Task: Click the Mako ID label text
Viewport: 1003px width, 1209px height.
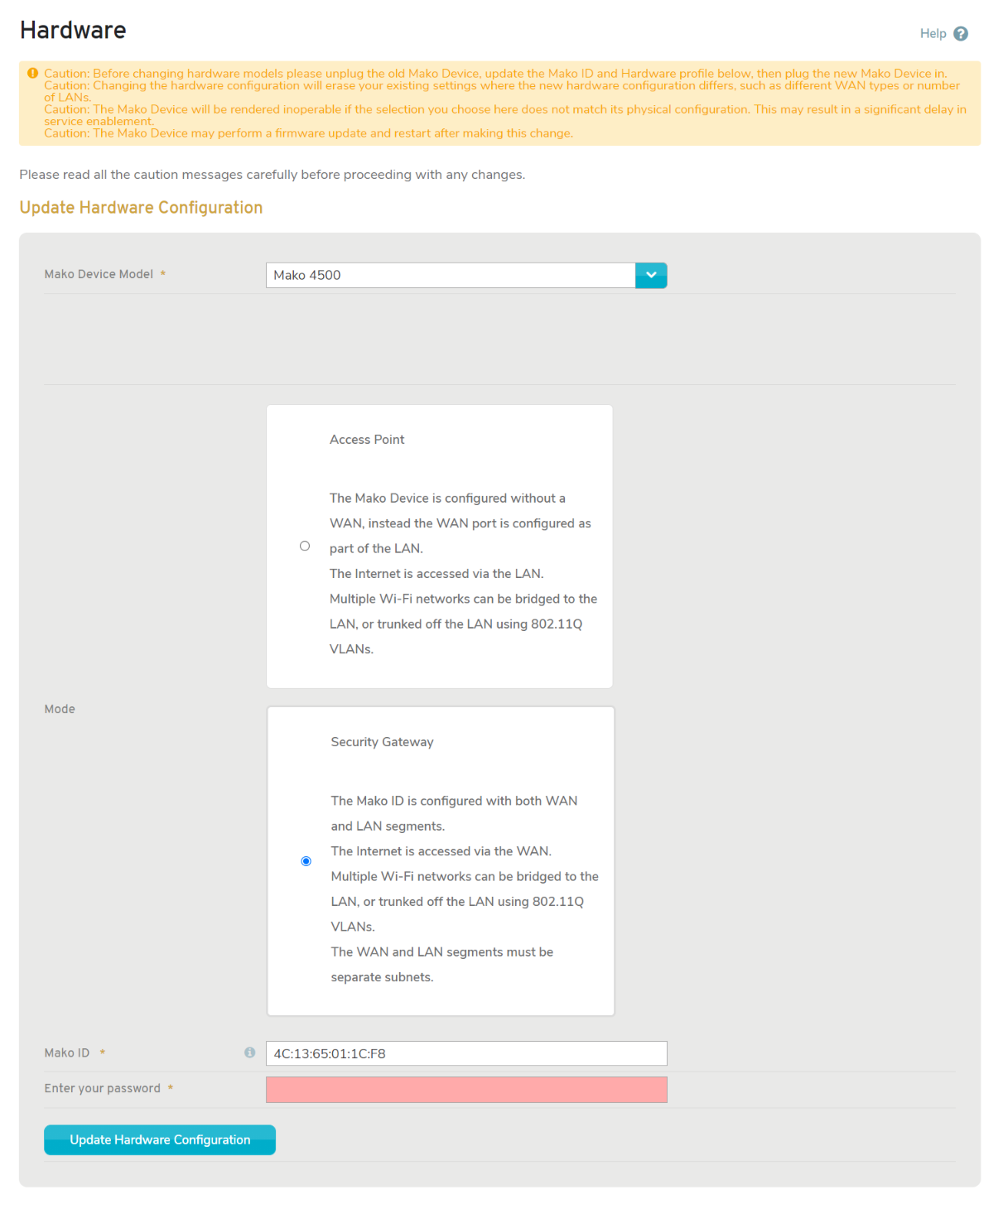Action: point(67,1053)
